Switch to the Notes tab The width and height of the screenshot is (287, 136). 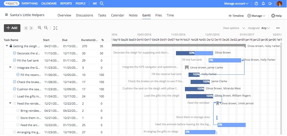tap(133, 15)
